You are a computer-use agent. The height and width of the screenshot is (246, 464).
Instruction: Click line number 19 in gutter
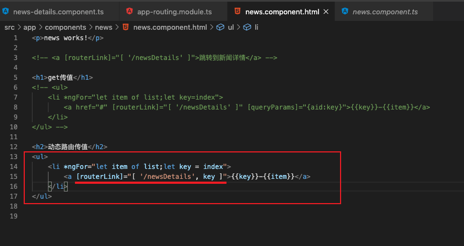click(x=14, y=216)
